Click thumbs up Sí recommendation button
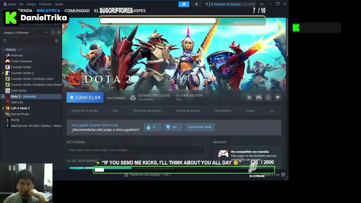The image size is (361, 203). 153,127
